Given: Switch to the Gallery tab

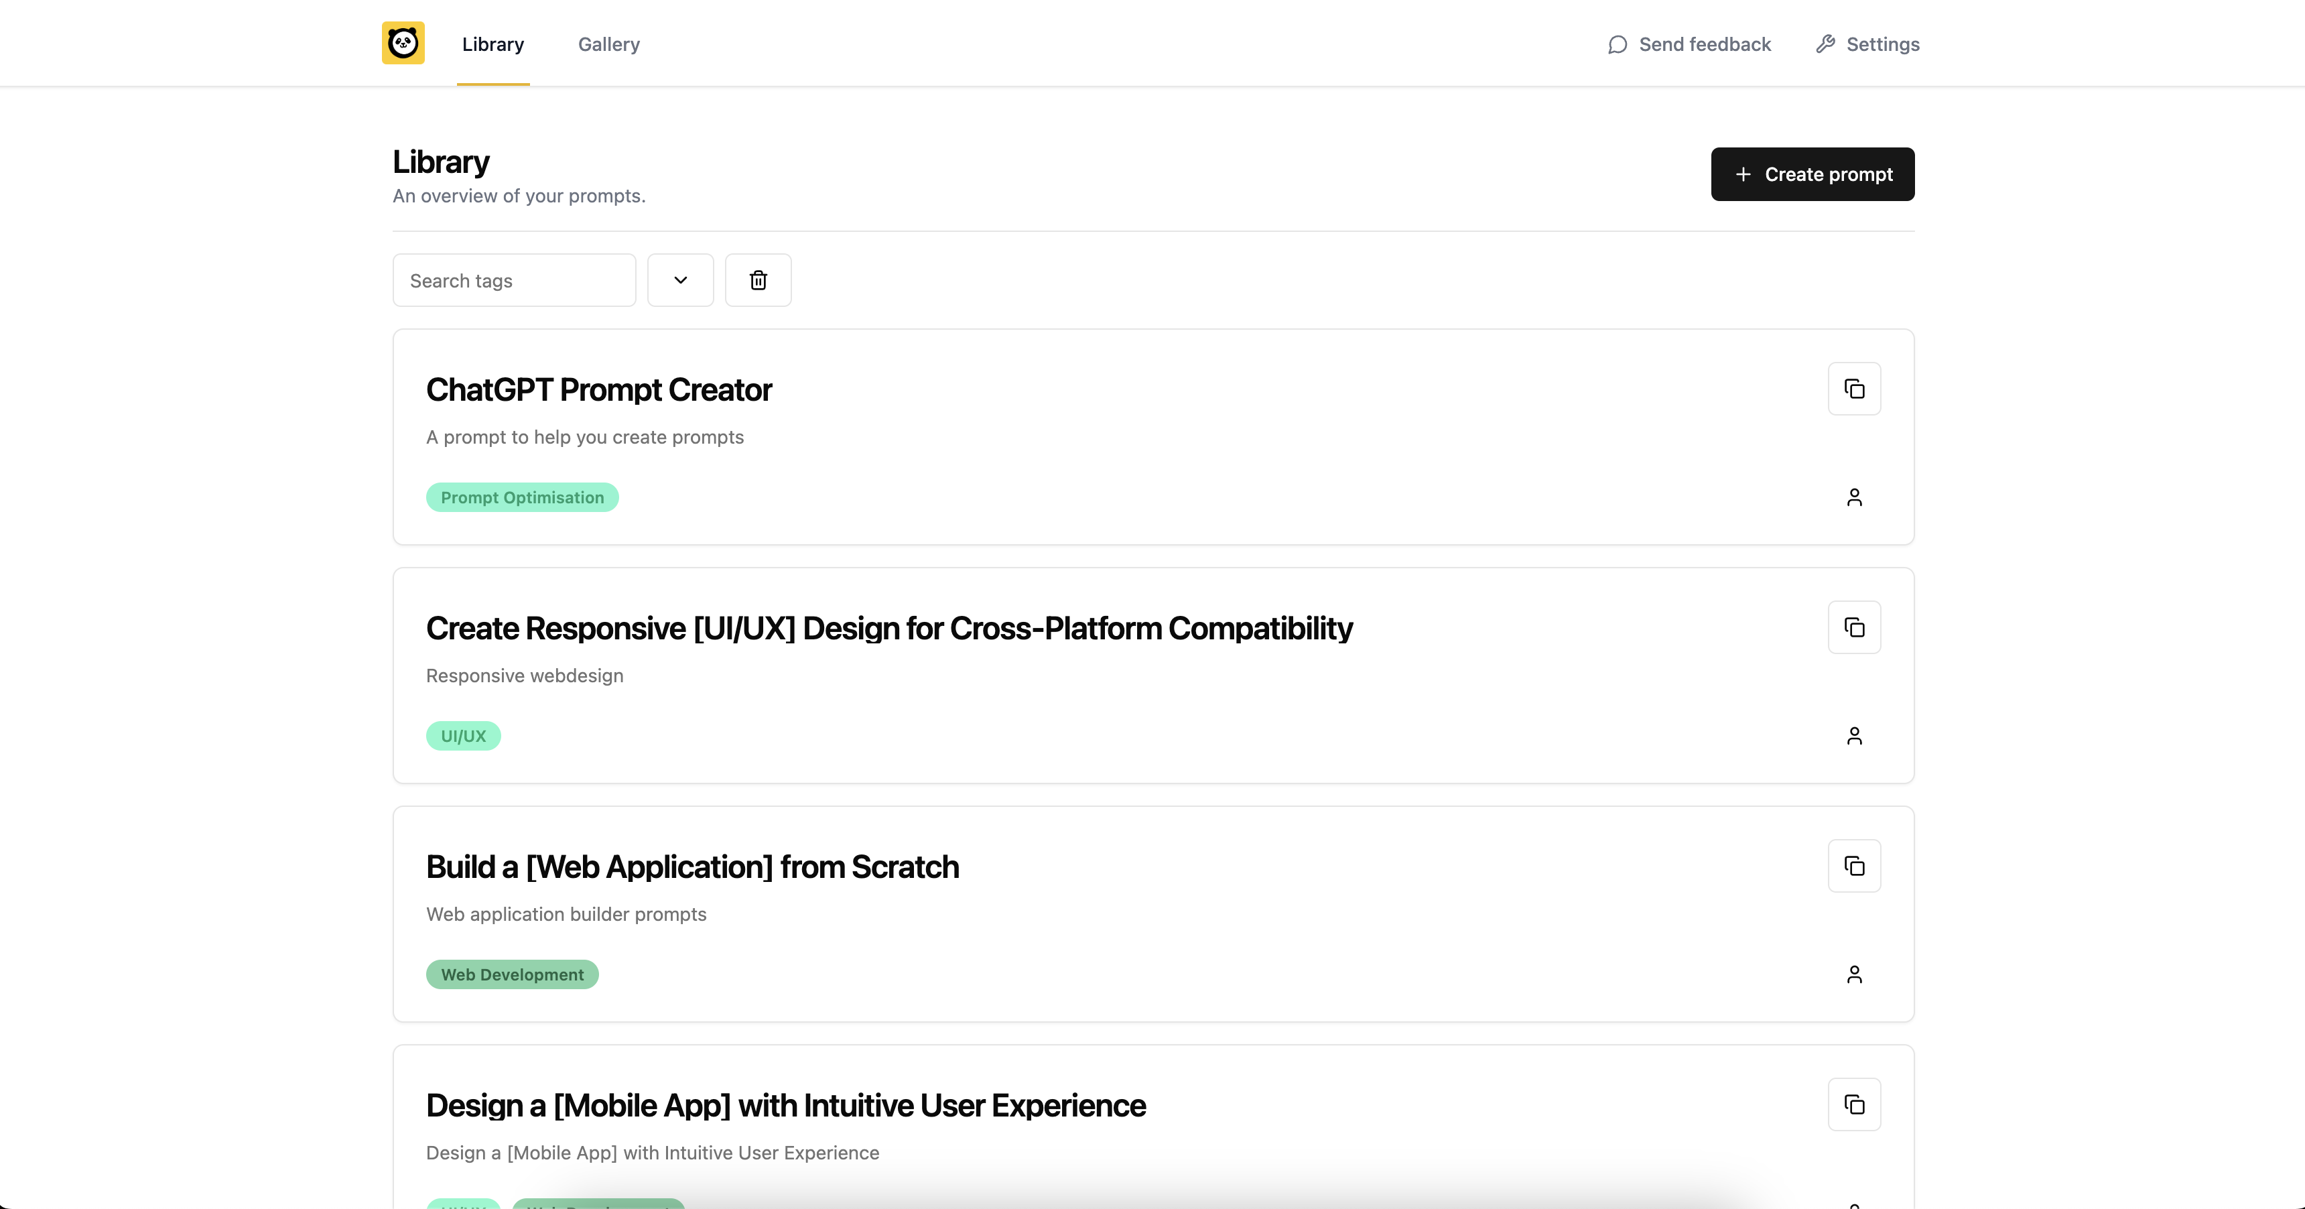Looking at the screenshot, I should click(608, 45).
